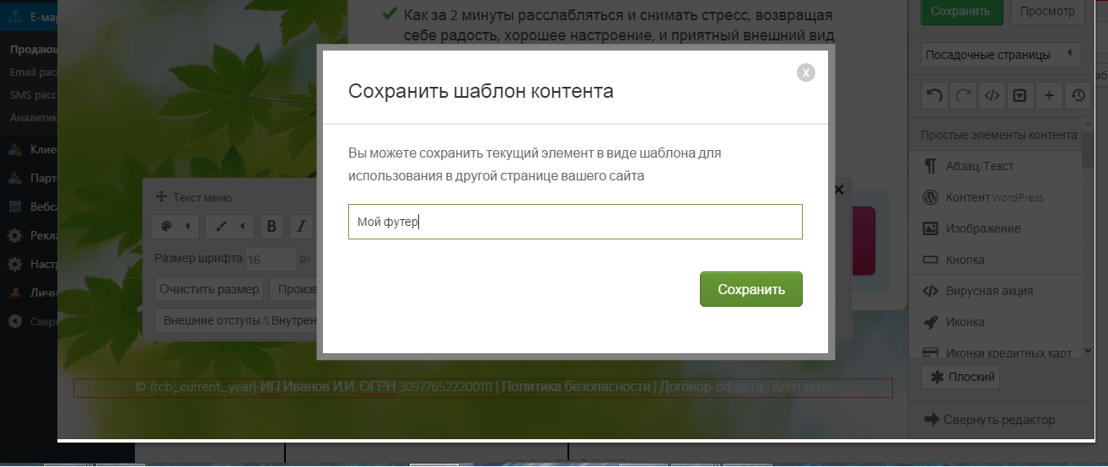Open the brush style dropdown in Текст меню panel
The image size is (1108, 467).
coord(231,226)
